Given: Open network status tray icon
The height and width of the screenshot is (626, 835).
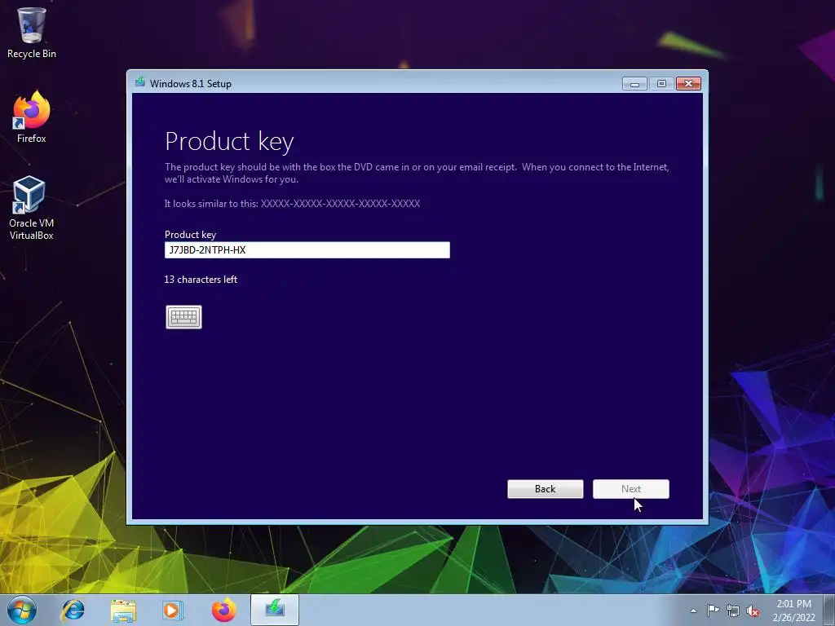Looking at the screenshot, I should coord(733,611).
